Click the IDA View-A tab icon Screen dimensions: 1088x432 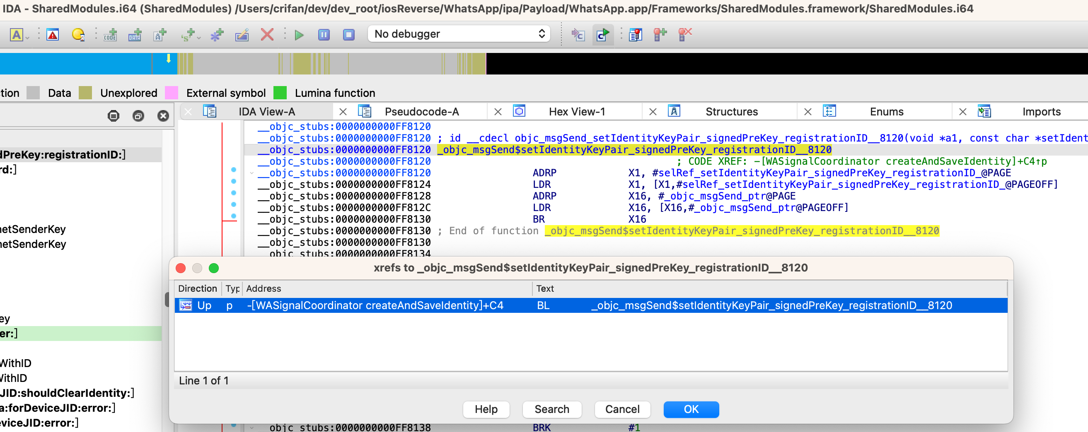click(210, 111)
